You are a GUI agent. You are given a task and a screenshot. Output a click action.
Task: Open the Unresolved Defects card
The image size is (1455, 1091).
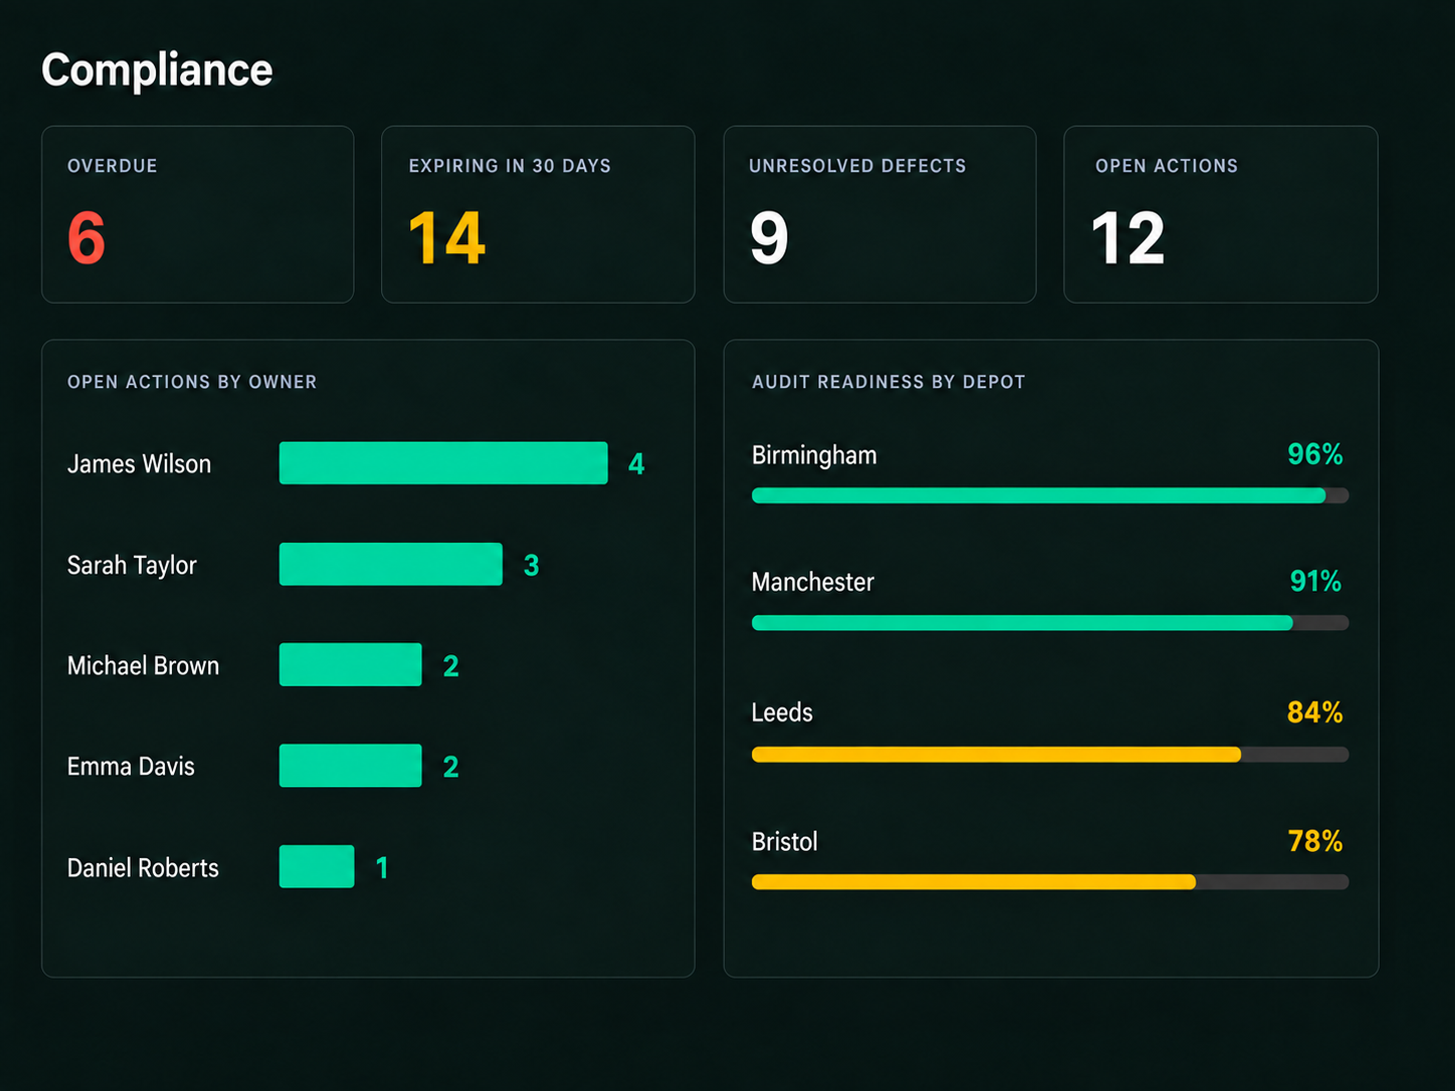(x=880, y=214)
